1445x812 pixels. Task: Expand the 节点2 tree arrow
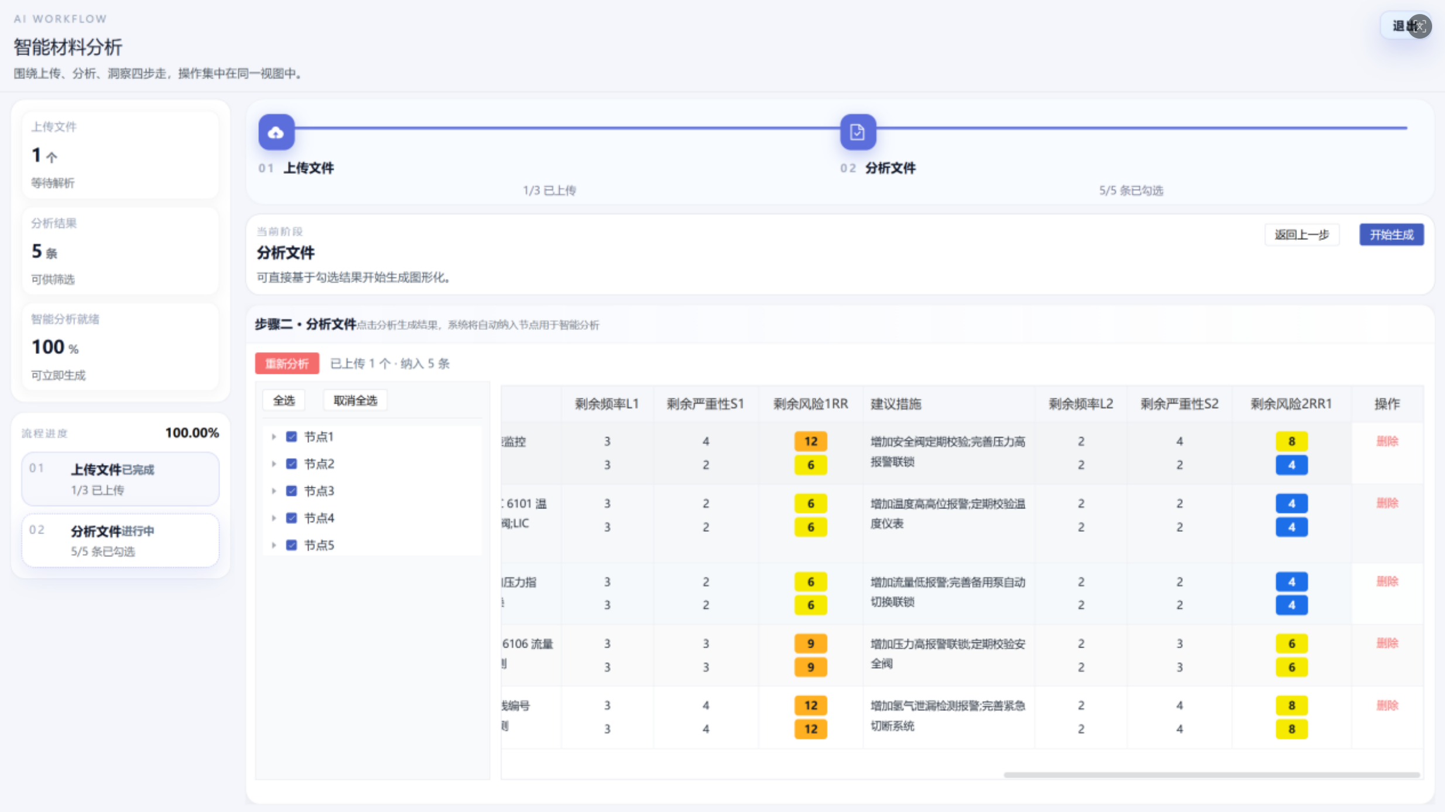273,464
